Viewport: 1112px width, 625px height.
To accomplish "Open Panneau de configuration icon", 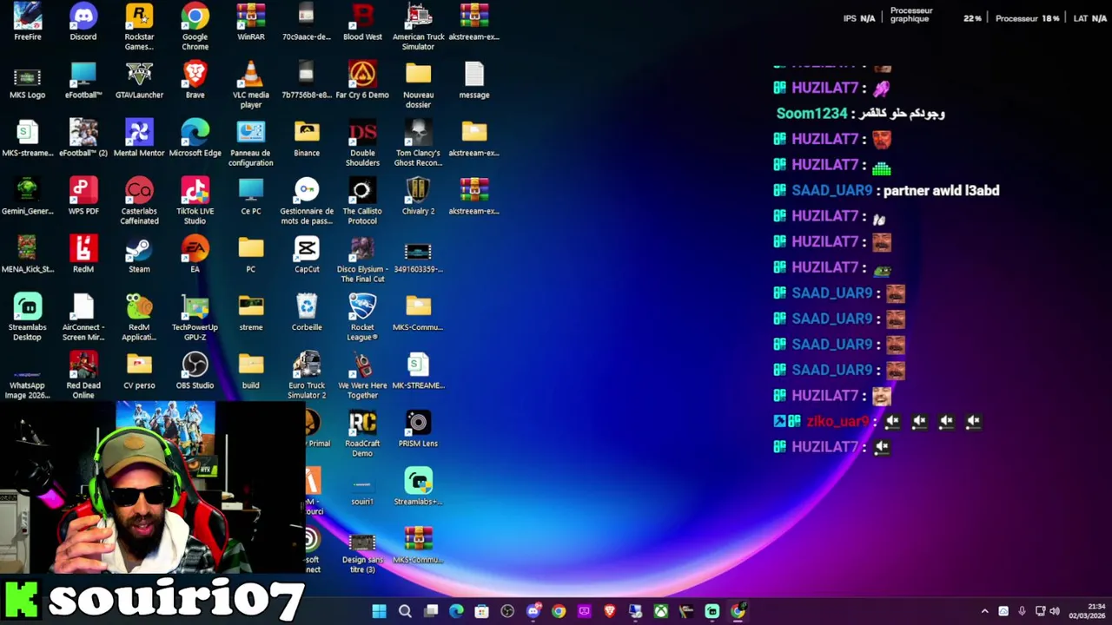I will point(251,142).
